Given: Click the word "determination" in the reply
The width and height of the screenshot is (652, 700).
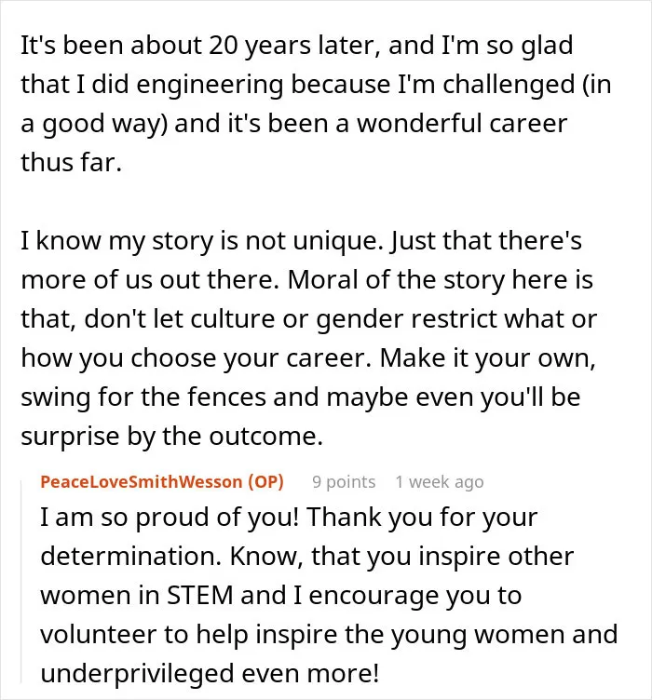Looking at the screenshot, I should [x=131, y=557].
